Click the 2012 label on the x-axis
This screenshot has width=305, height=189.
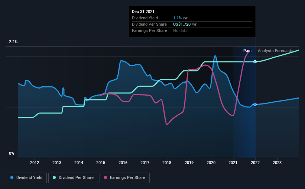pos(35,163)
